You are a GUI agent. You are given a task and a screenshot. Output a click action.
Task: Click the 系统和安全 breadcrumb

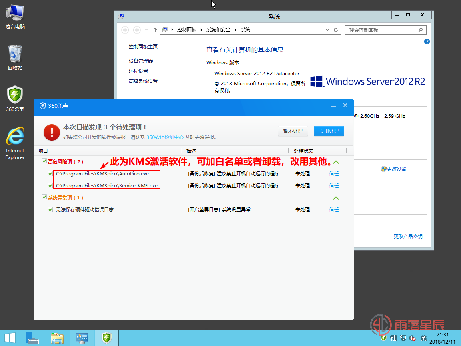218,30
